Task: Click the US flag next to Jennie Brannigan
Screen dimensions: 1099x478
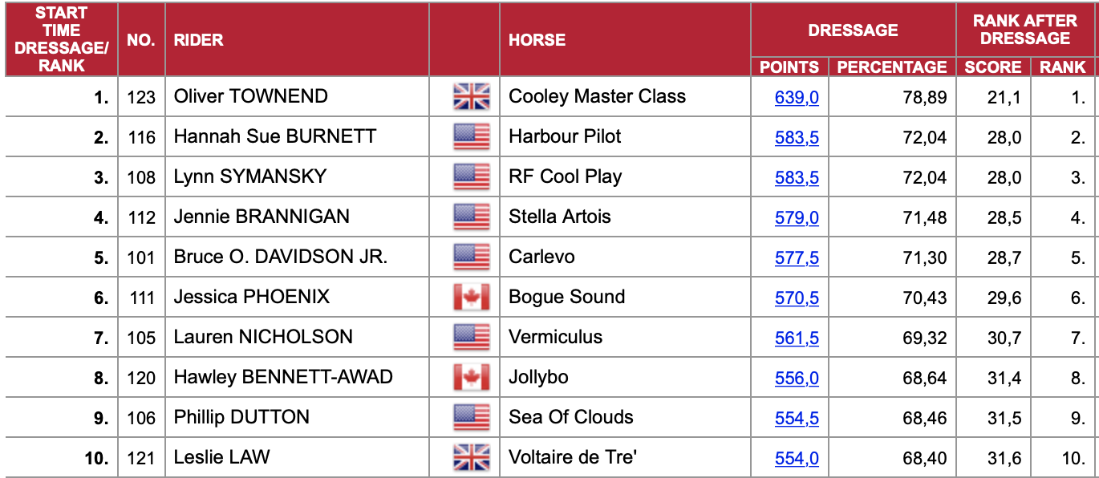Action: tap(471, 217)
